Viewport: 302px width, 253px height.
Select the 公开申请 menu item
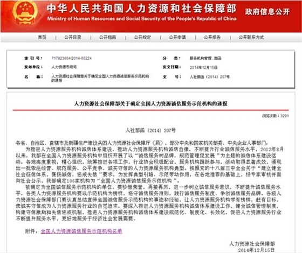tap(177, 37)
